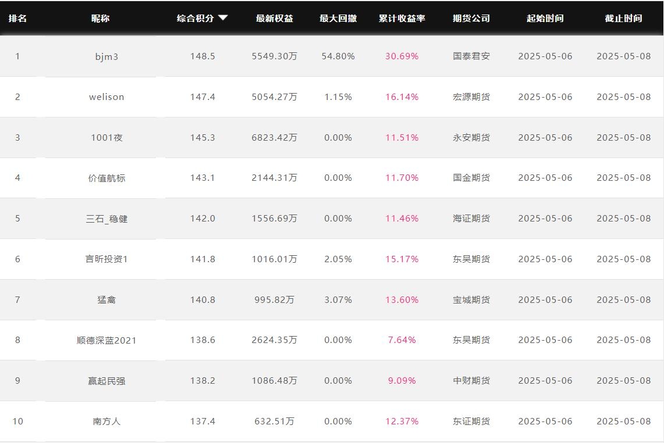Click equity value 995.82万
Screen dimensions: 664x443
[275, 299]
